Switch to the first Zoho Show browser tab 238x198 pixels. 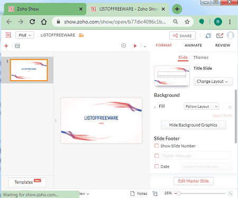[45, 9]
